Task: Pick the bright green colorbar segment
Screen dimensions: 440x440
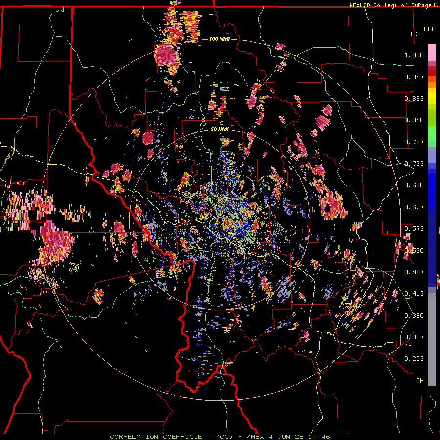Action: pos(432,133)
